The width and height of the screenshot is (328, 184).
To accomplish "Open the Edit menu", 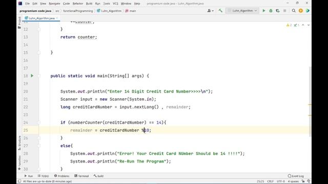I will coord(35,4).
